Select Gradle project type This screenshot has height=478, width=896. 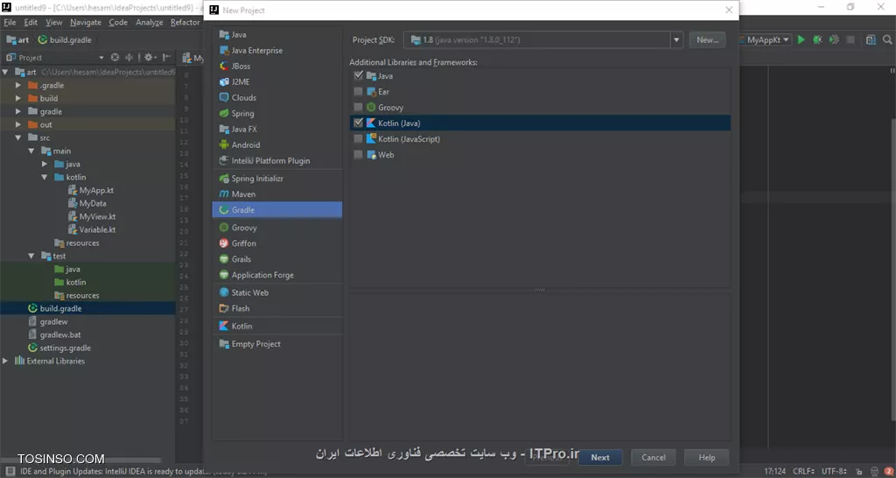[x=277, y=210]
